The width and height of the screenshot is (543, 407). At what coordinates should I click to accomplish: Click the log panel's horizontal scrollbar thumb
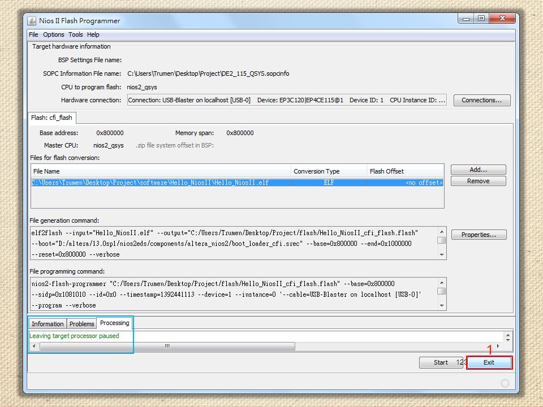click(x=167, y=346)
